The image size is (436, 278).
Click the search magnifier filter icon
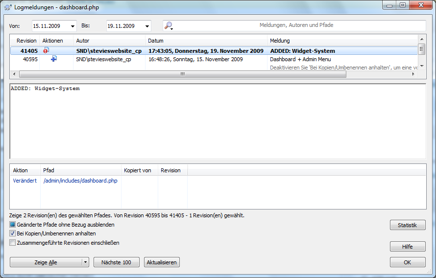click(168, 25)
